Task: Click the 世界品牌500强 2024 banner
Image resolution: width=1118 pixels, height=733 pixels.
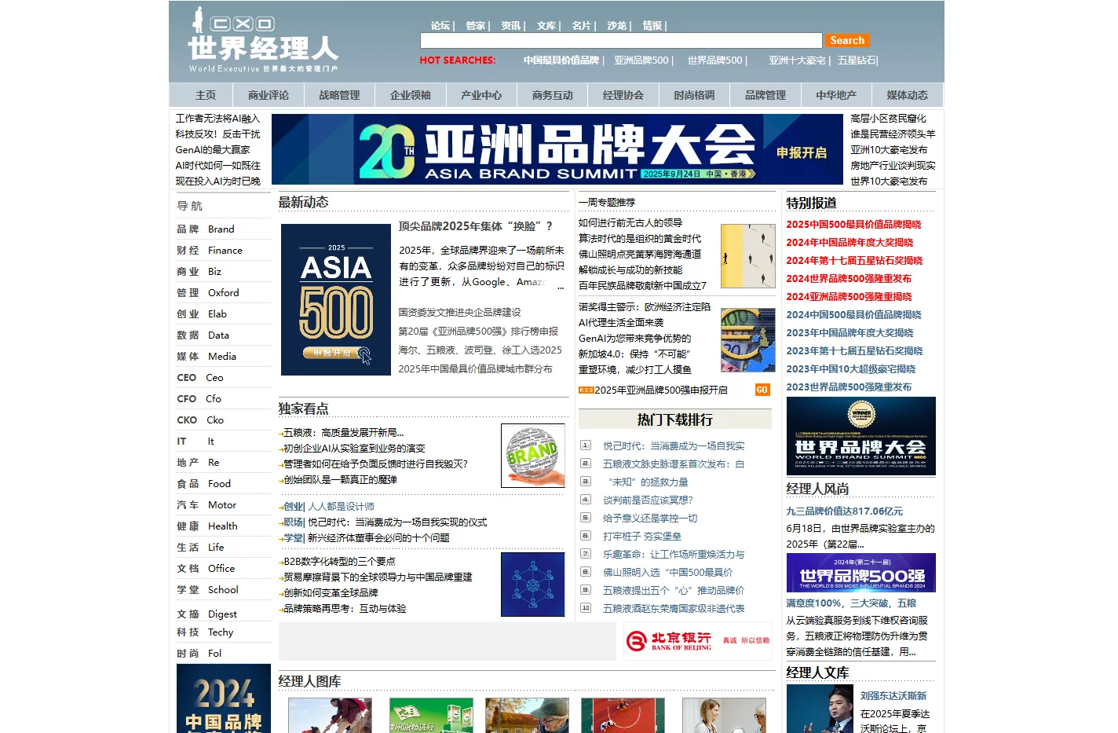Action: coord(861,573)
